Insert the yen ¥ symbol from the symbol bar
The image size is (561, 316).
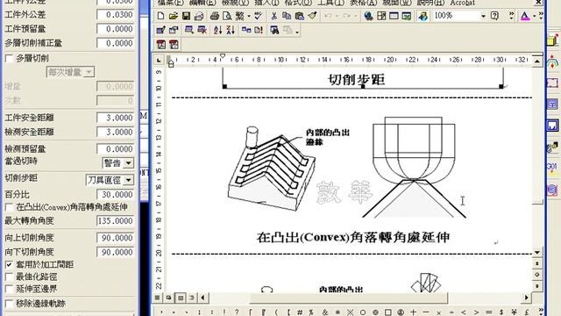tap(515, 312)
